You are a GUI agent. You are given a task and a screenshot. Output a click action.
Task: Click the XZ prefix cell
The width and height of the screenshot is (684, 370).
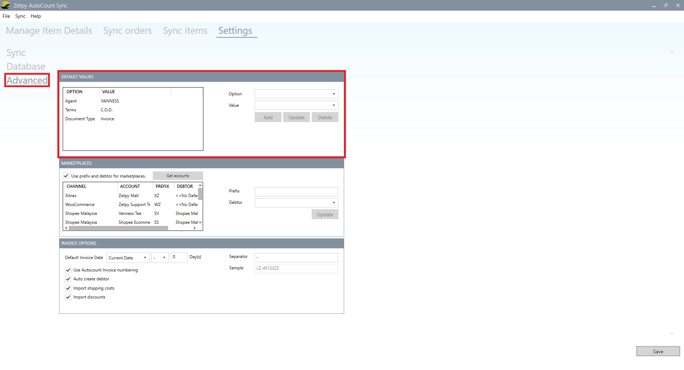157,196
